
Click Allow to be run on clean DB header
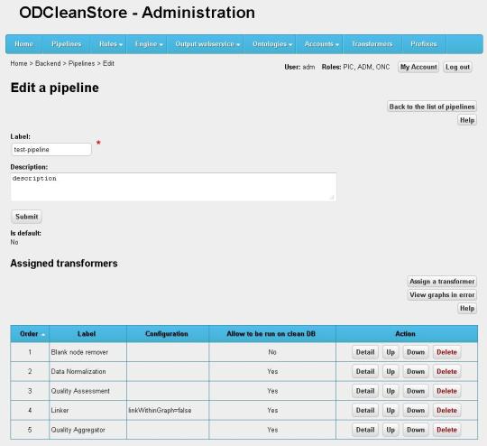coord(272,334)
